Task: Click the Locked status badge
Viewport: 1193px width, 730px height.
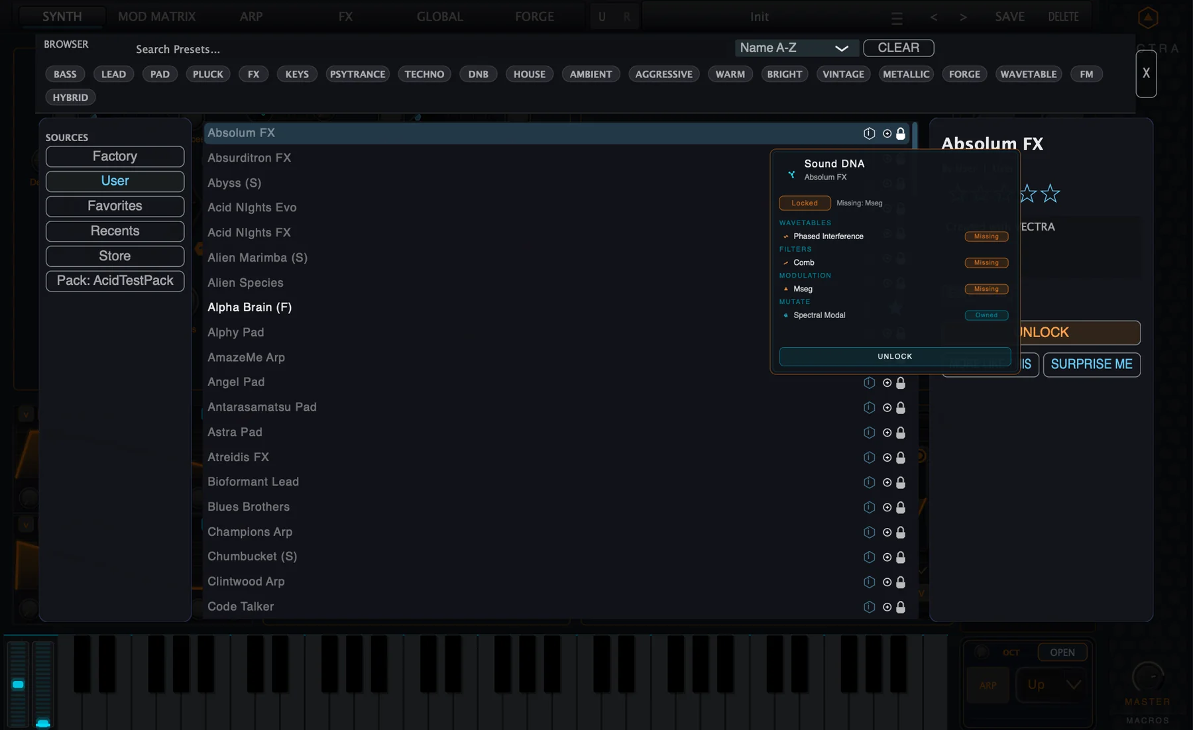Action: [805, 203]
